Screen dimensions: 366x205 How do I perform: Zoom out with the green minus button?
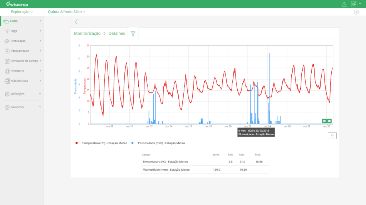pyautogui.click(x=330, y=121)
